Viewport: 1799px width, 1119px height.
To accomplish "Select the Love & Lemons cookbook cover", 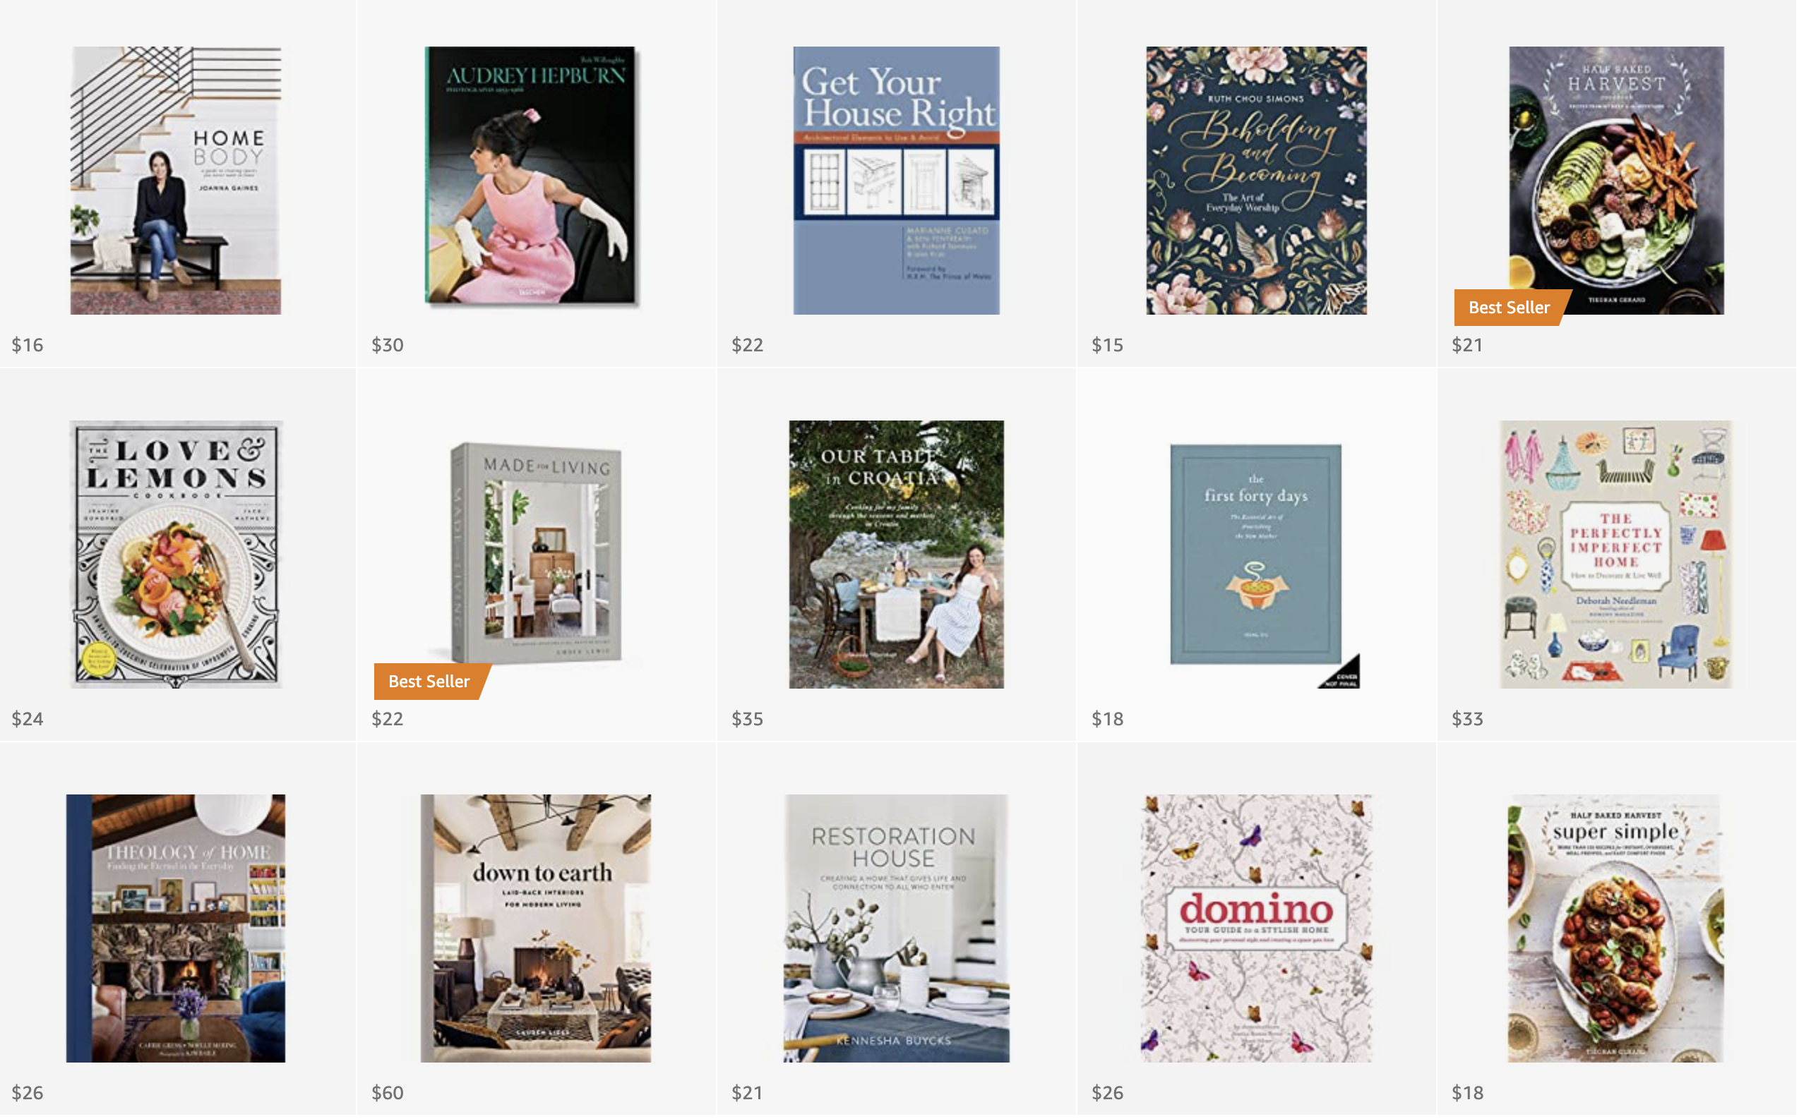I will pos(177,555).
